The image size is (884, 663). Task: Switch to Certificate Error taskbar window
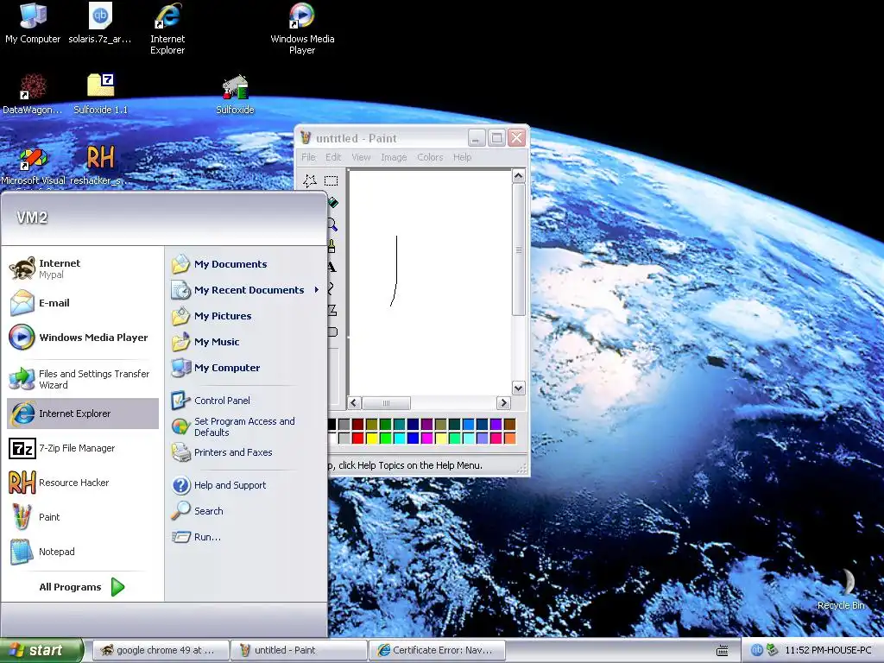pyautogui.click(x=438, y=650)
